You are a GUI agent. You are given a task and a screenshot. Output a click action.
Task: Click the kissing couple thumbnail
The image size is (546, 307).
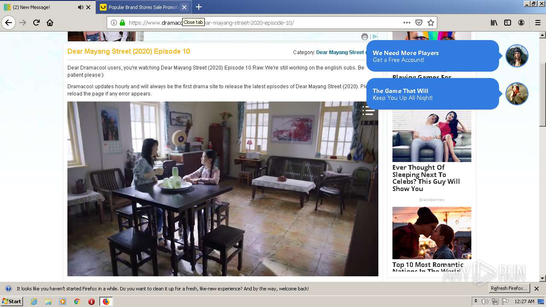tap(432, 233)
